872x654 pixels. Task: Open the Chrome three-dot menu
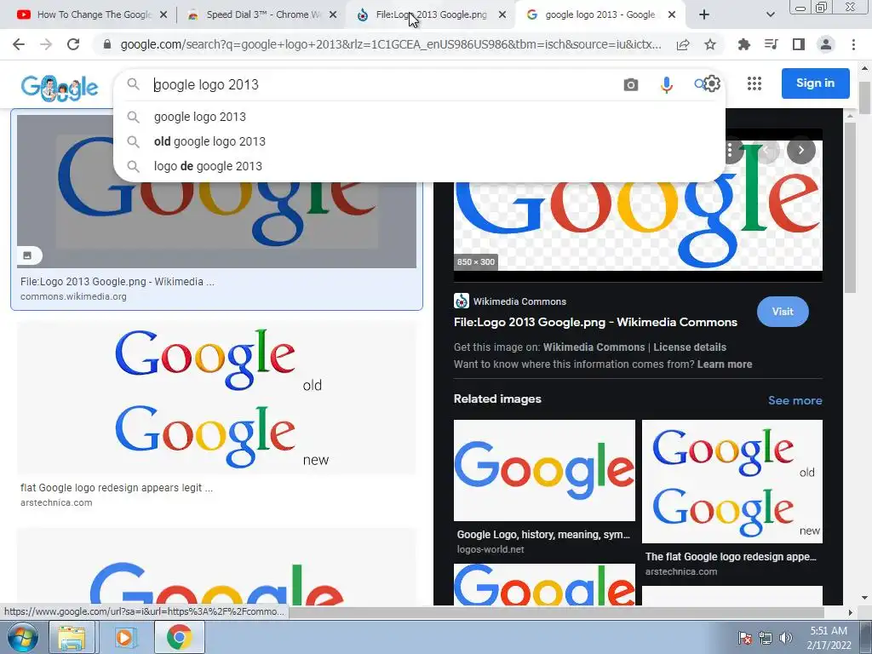853,44
